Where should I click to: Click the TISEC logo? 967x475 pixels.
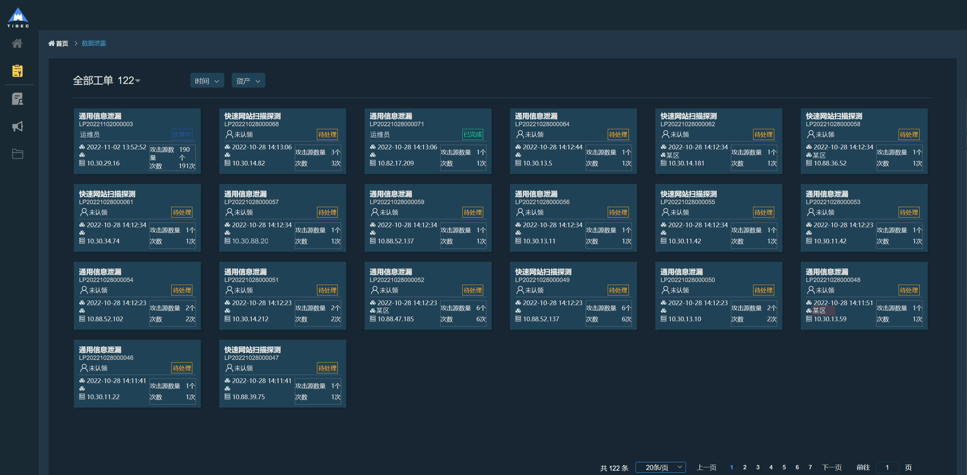pyautogui.click(x=18, y=18)
